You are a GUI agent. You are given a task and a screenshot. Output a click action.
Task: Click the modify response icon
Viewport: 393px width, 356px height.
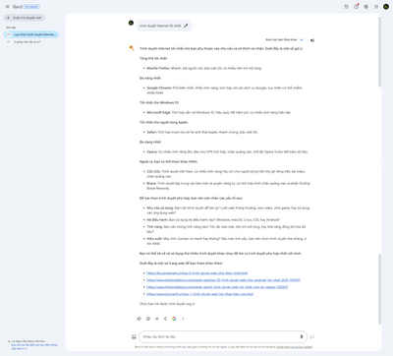tap(157, 319)
